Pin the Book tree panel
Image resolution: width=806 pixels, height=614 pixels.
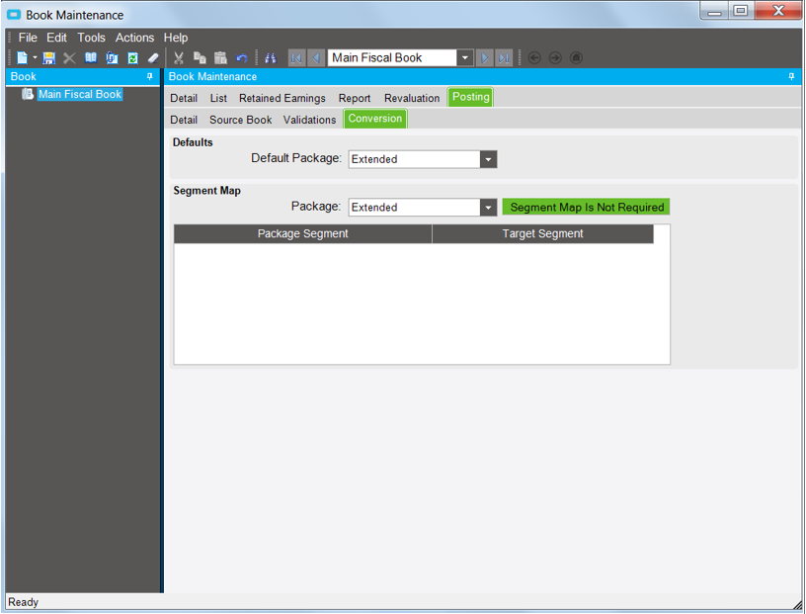(150, 77)
